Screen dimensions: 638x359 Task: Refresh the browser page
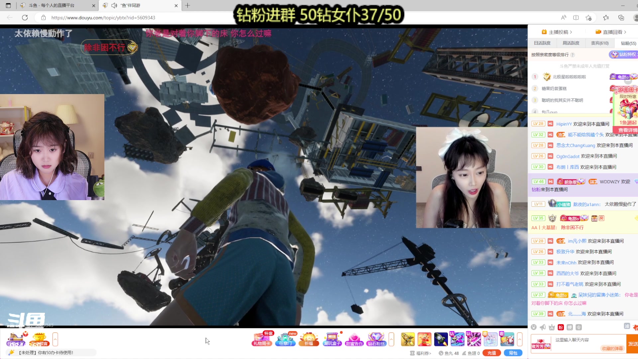pyautogui.click(x=25, y=18)
